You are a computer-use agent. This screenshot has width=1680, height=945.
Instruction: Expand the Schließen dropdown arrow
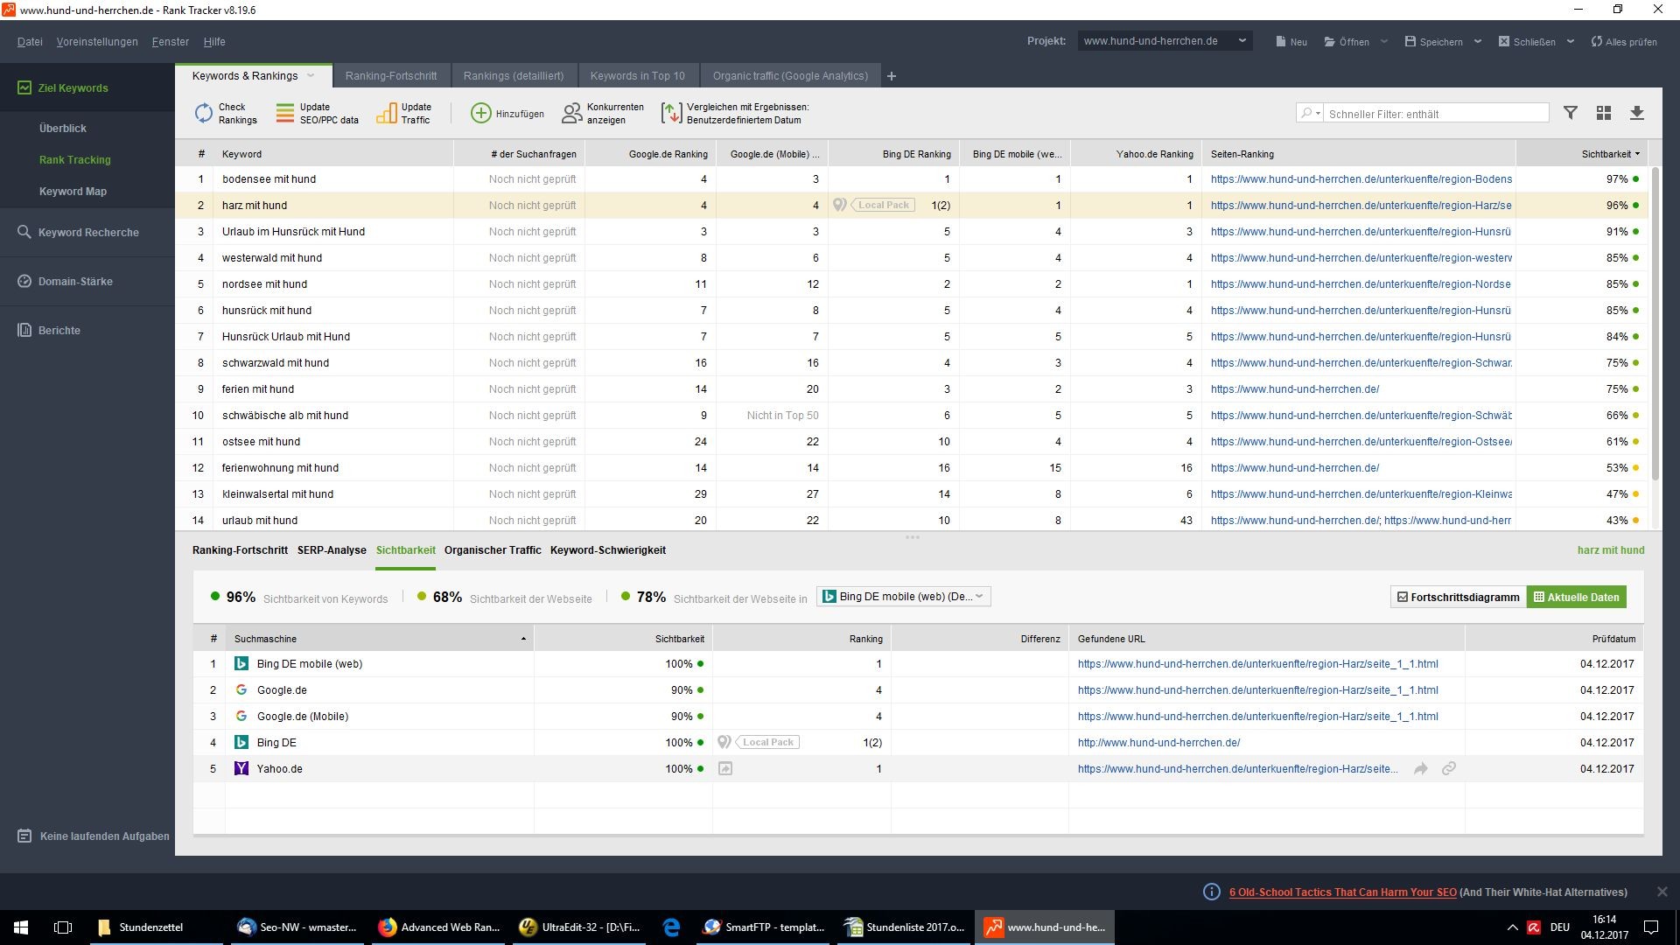click(1571, 41)
